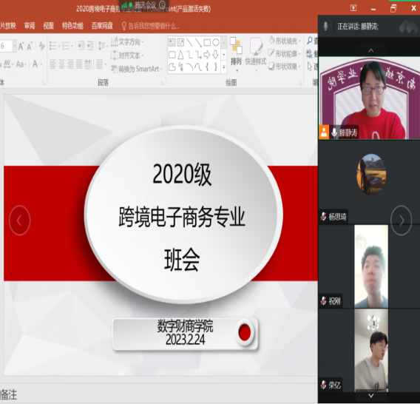Image resolution: width=420 pixels, height=404 pixels.
Task: Click the Quick Styles (快速样式) icon
Action: 256,53
